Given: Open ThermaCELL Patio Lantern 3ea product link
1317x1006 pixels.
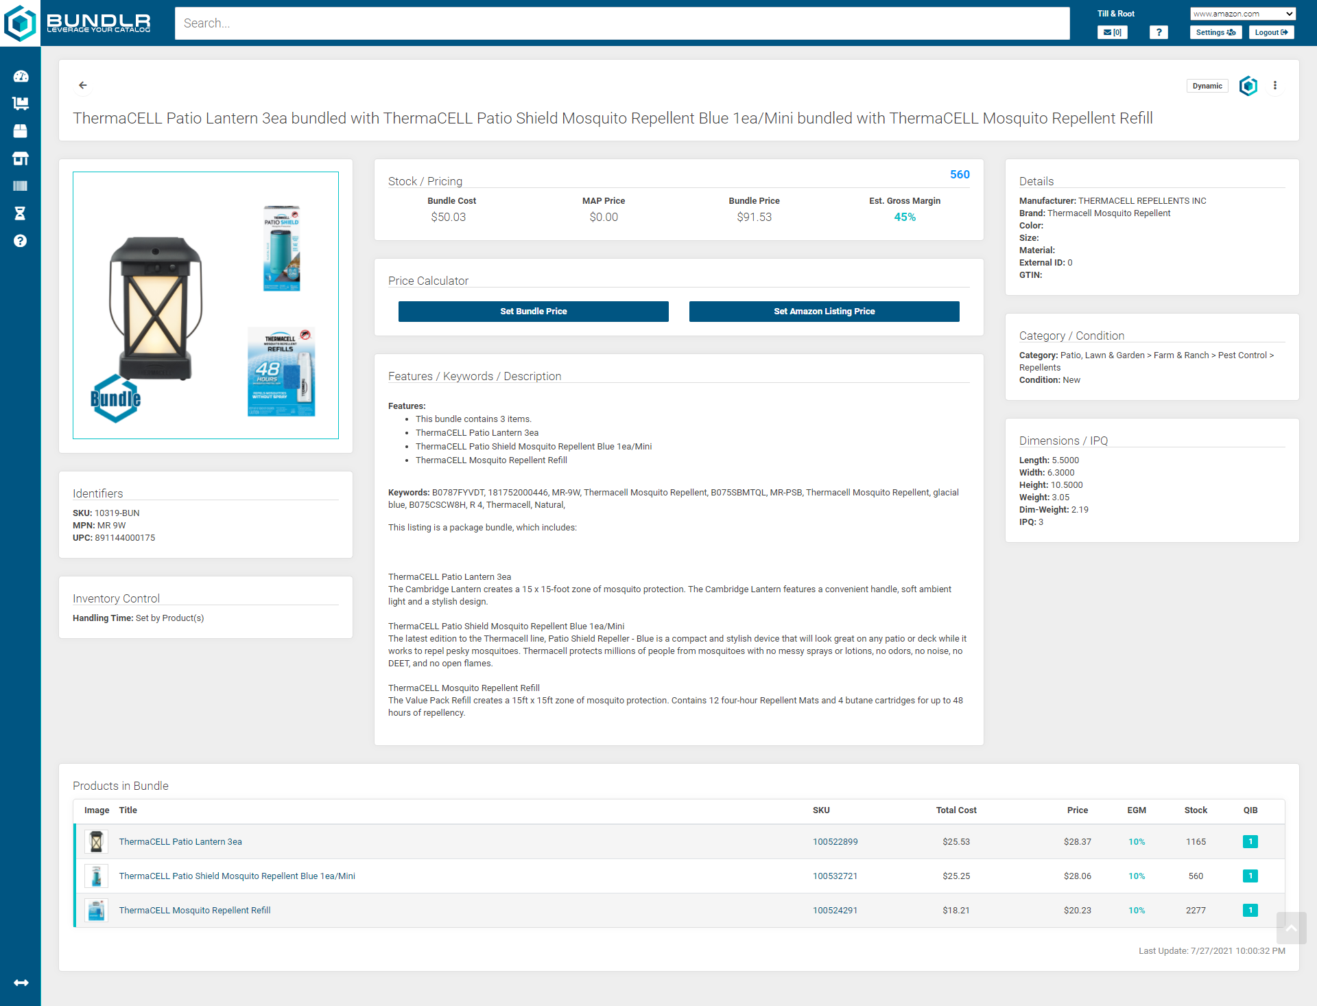Looking at the screenshot, I should (x=180, y=841).
